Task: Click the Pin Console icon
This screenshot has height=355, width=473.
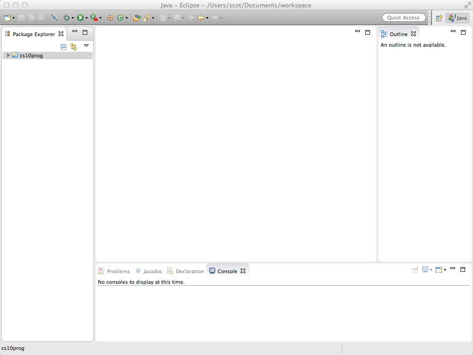Action: 415,269
